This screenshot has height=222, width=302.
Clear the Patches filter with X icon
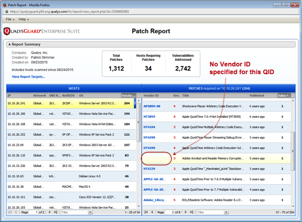226,212
